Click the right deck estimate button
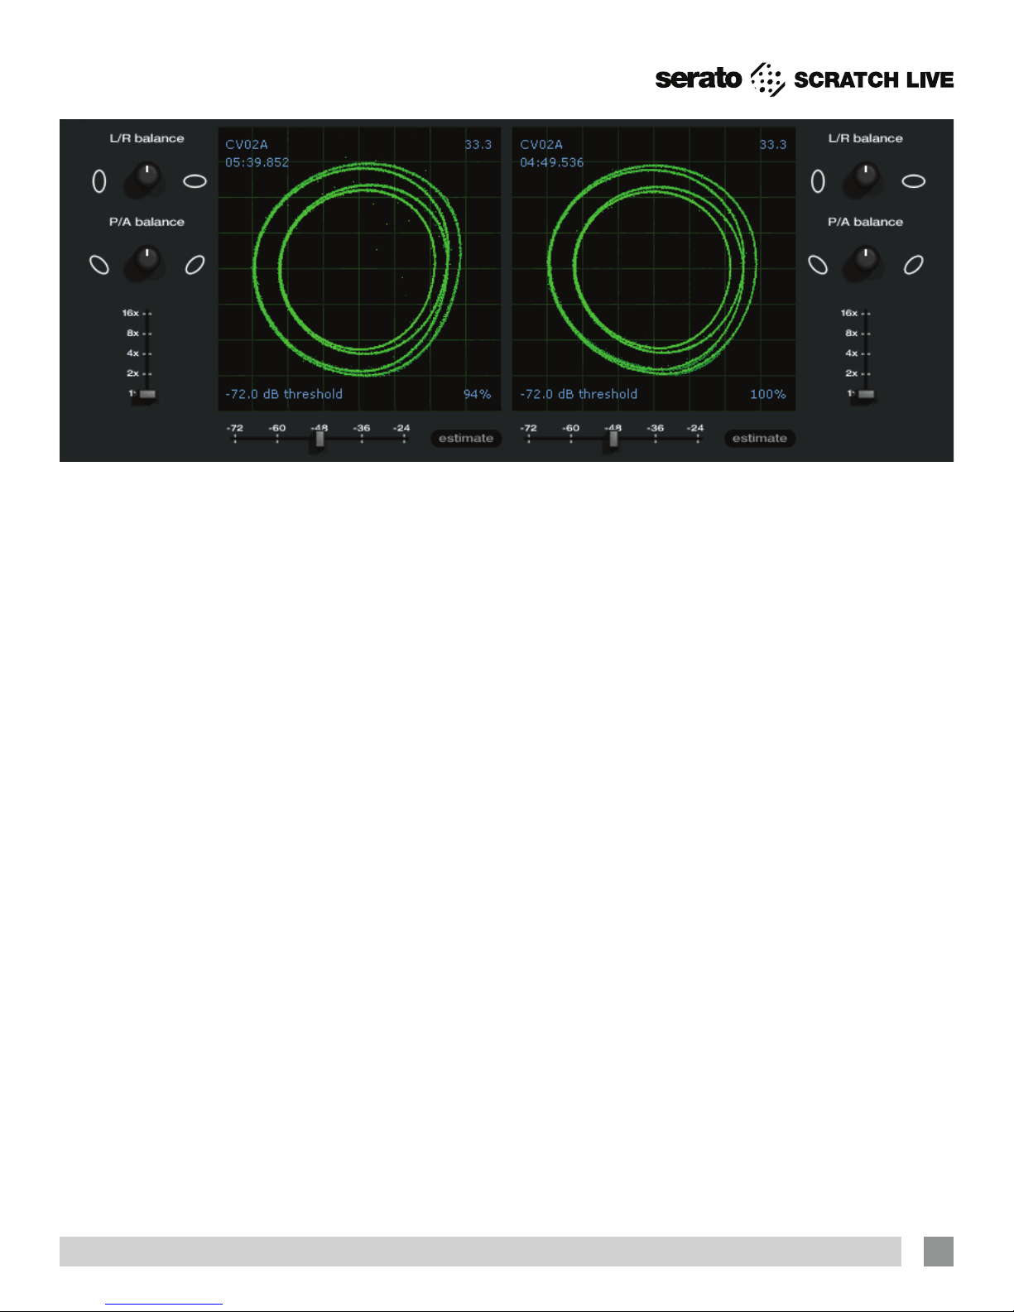The width and height of the screenshot is (1014, 1312). pyautogui.click(x=760, y=439)
